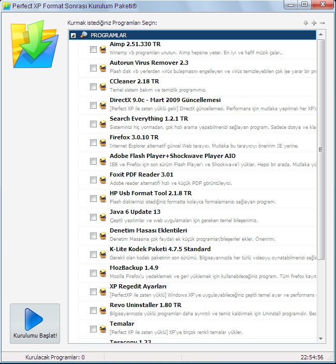The height and width of the screenshot is (364, 336).
Task: Tick the Revo Uninstaller 1.80 TR checkbox
Action: click(93, 310)
